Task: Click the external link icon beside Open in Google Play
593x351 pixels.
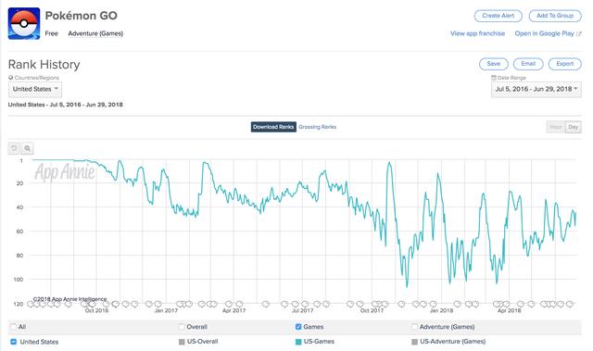Action: (578, 33)
